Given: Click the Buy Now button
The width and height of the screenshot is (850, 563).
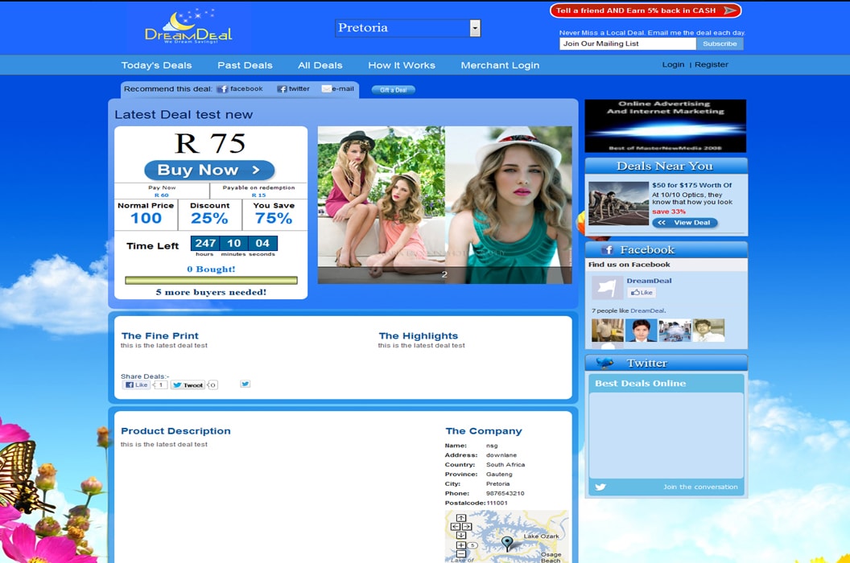Looking at the screenshot, I should tap(209, 171).
